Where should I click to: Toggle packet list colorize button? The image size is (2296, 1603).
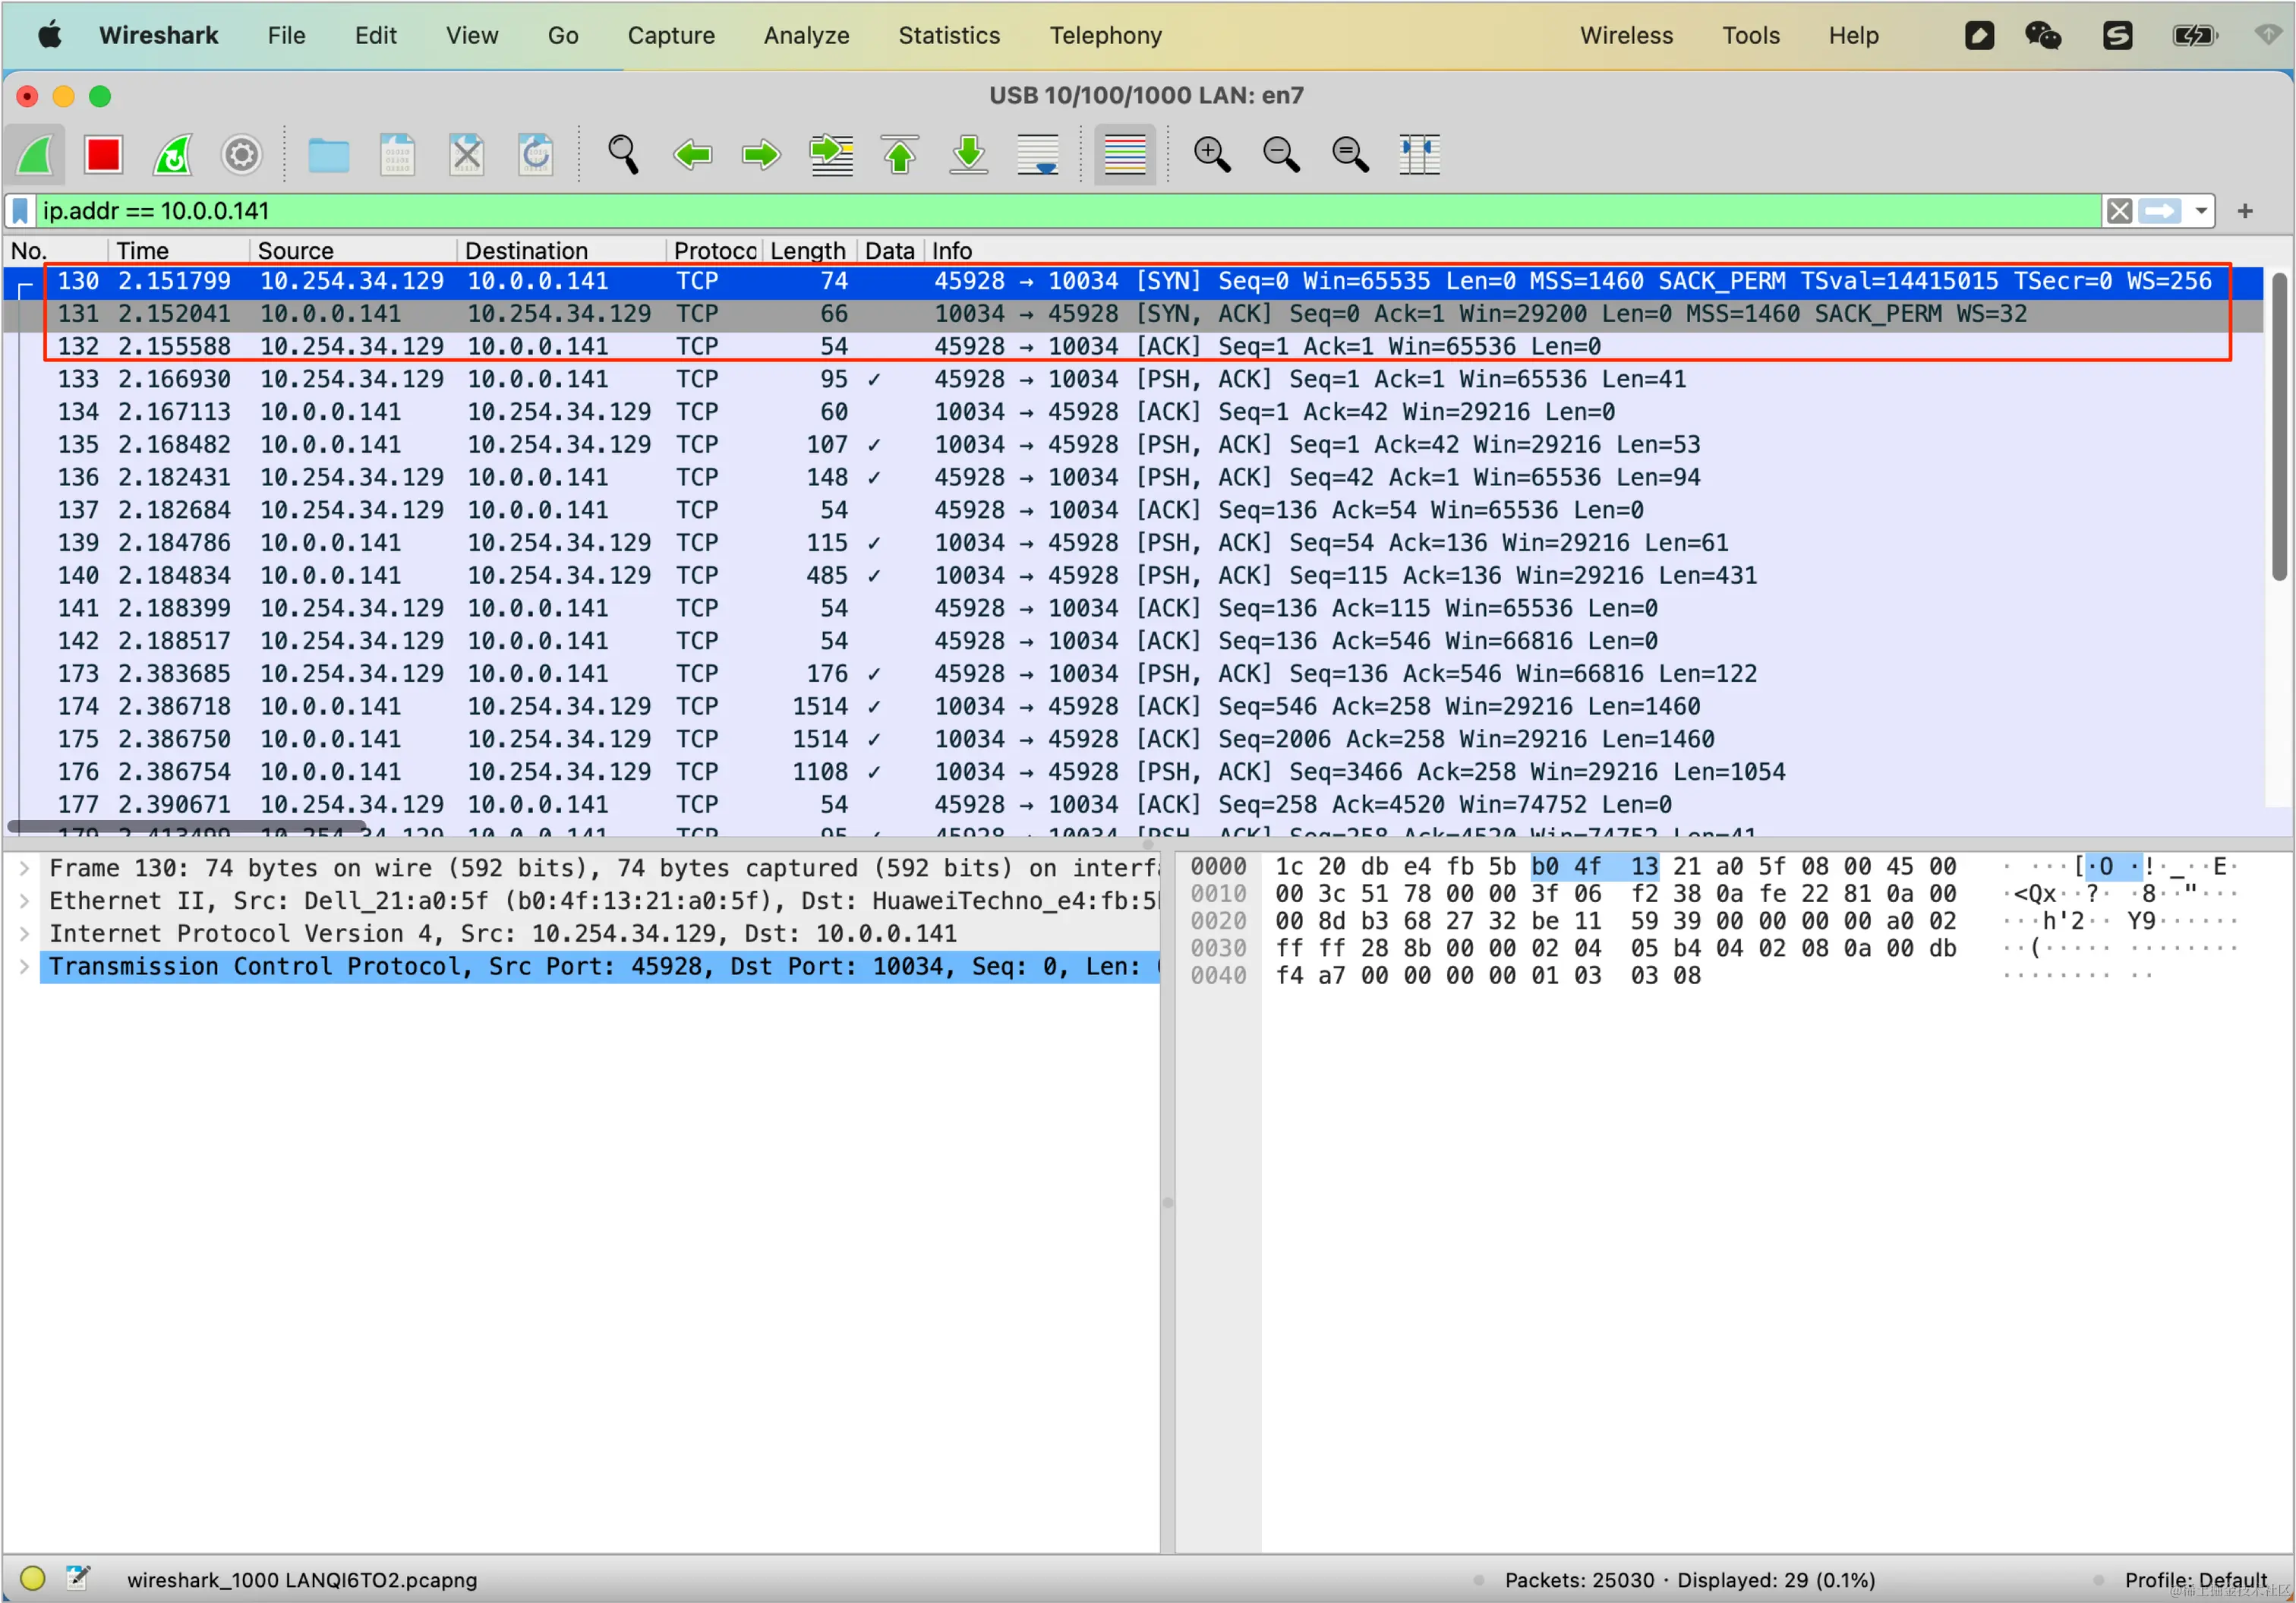tap(1124, 155)
